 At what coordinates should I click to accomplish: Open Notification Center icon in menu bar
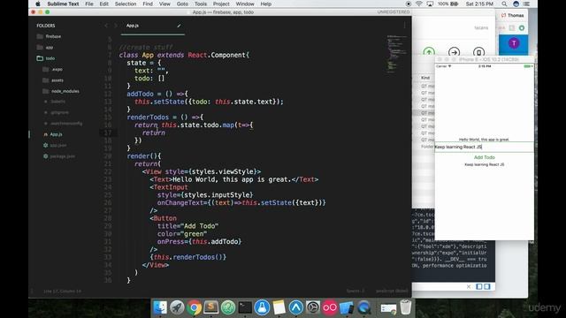pos(527,4)
